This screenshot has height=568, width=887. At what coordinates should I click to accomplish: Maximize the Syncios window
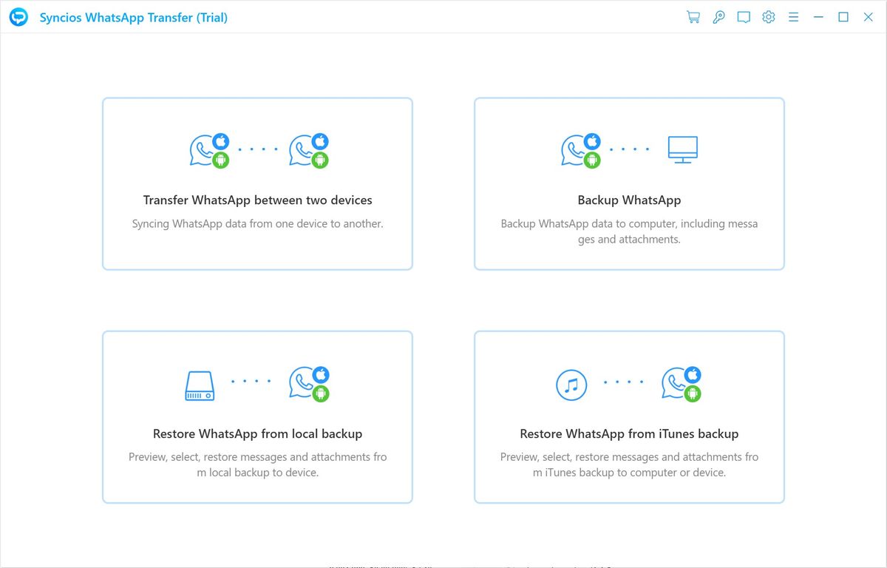coord(843,17)
